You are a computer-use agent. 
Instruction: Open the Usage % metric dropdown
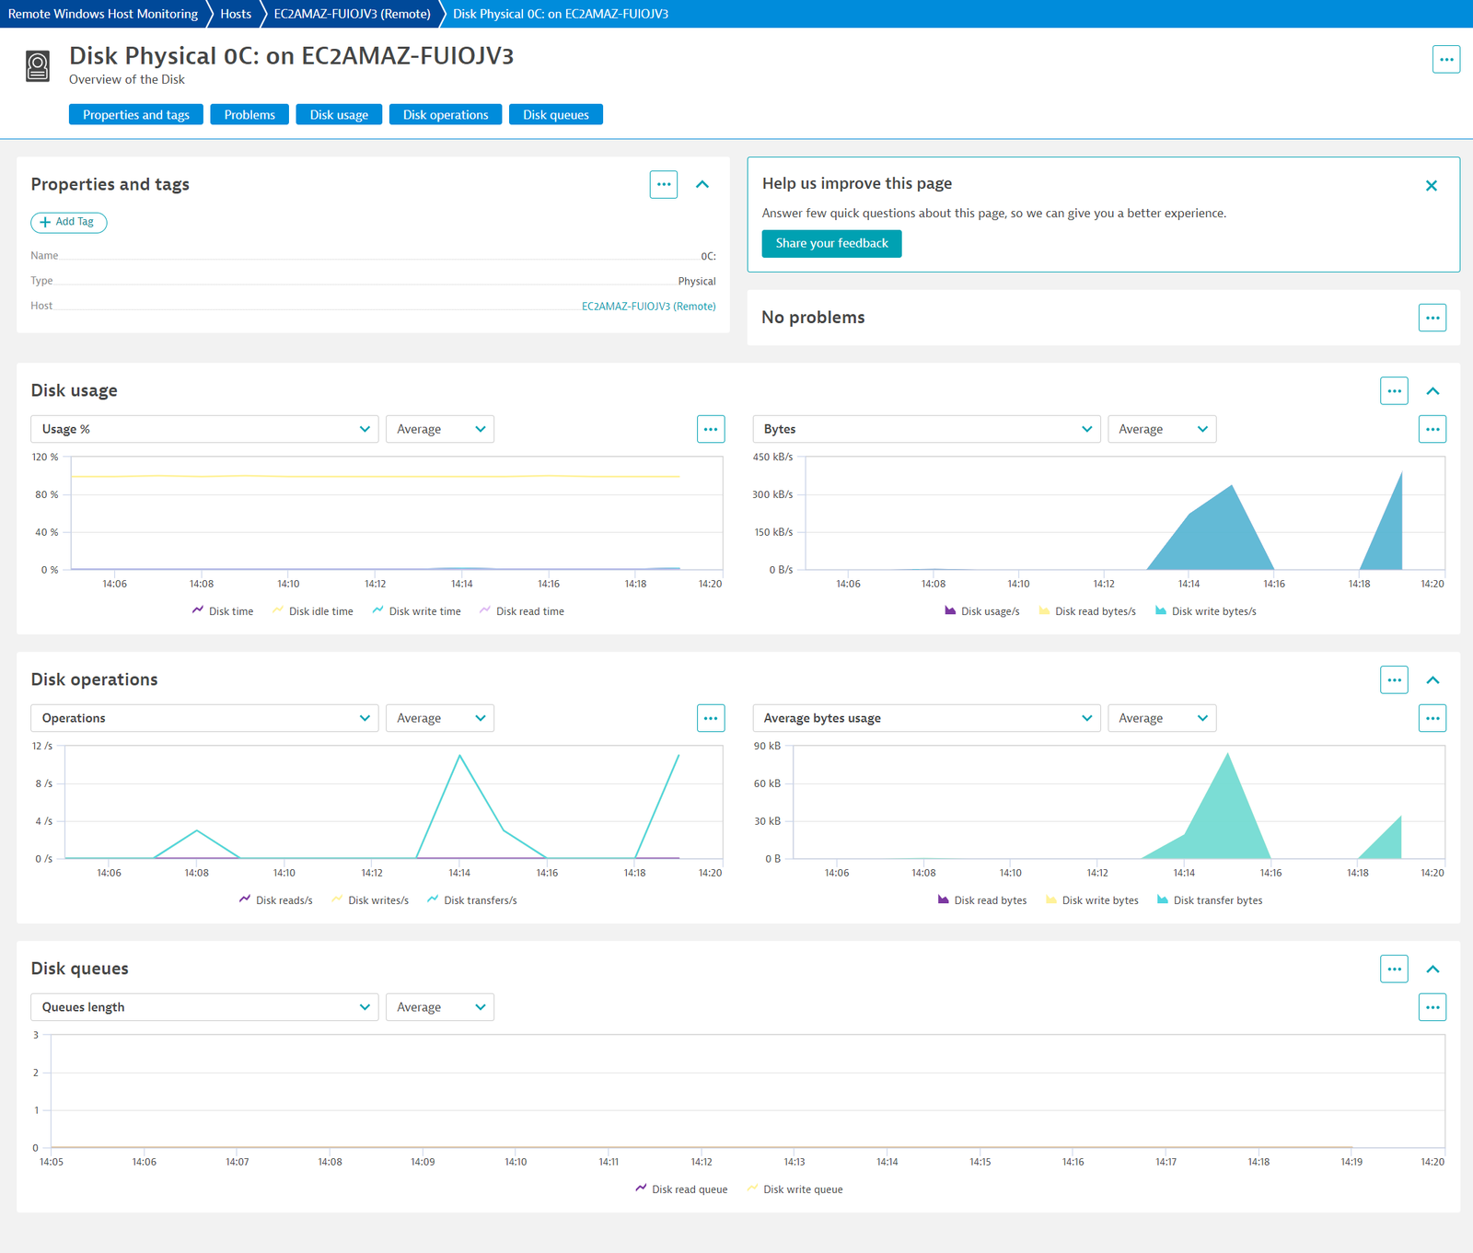204,429
